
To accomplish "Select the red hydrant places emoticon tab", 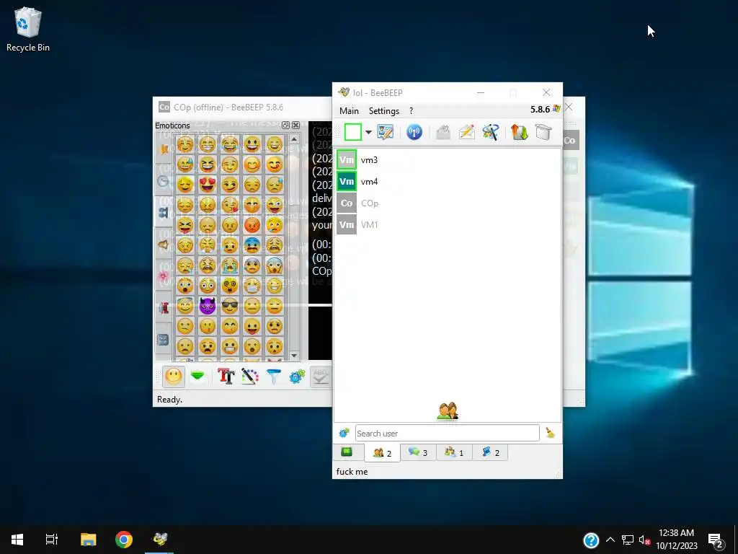I will coord(164,307).
